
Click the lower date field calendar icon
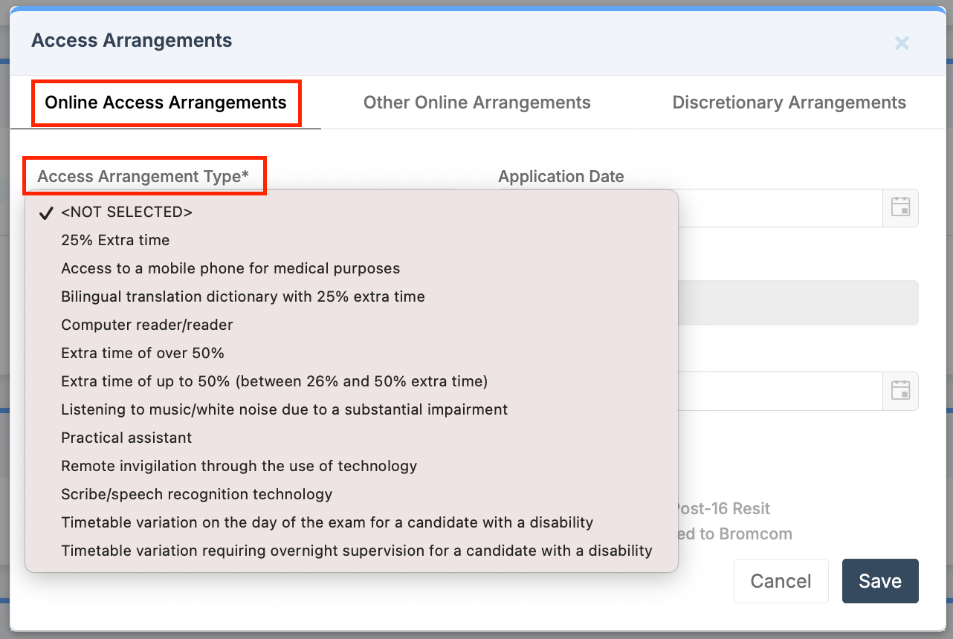900,391
